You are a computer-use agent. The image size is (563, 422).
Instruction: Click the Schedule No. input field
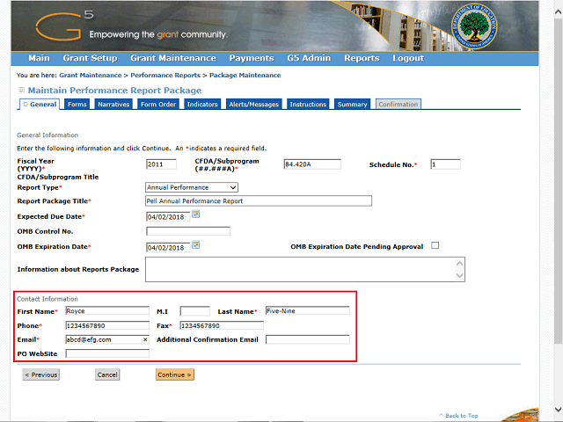pos(446,164)
